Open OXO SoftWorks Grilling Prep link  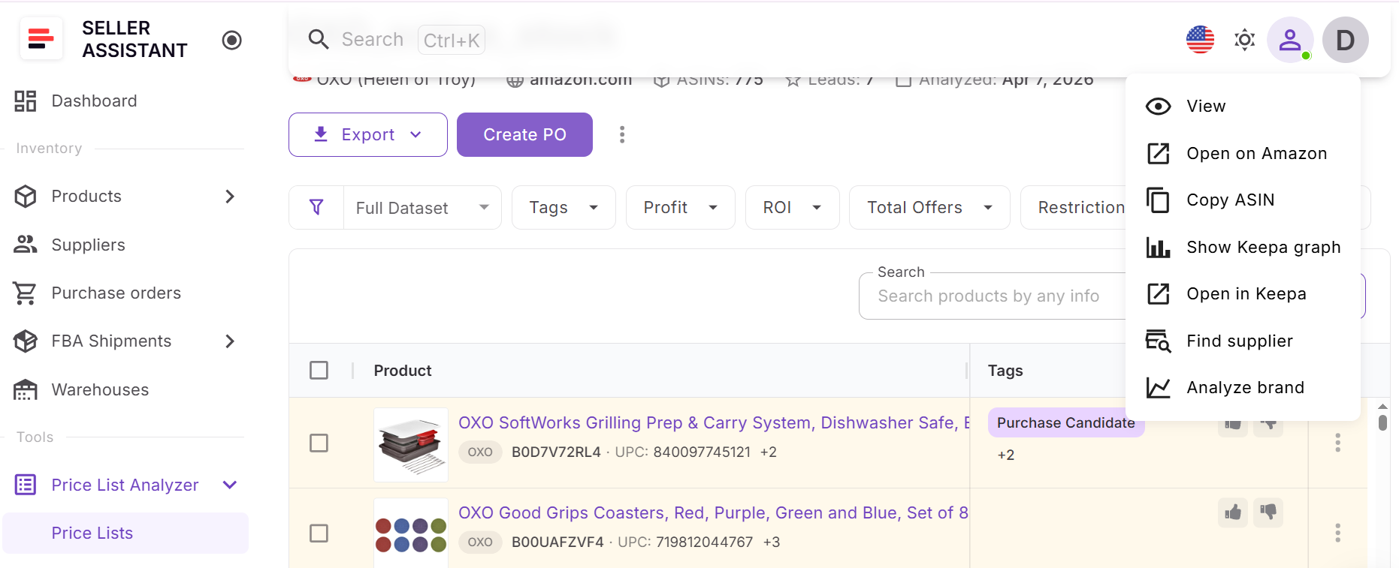[714, 423]
